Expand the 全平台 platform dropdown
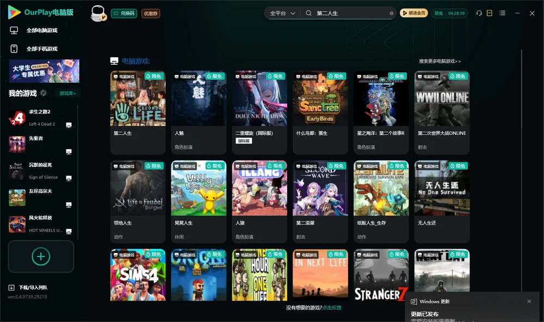The image size is (544, 322). pyautogui.click(x=282, y=13)
